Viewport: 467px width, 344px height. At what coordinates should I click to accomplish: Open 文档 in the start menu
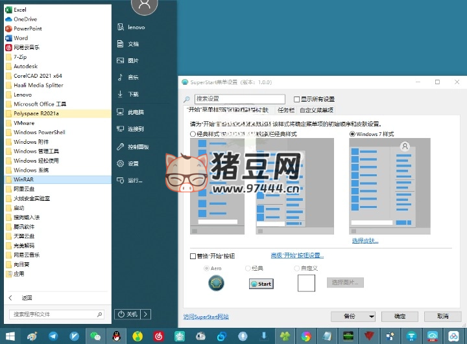(128, 44)
